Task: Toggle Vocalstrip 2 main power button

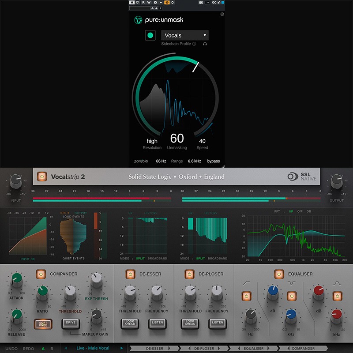Action: 42,176
